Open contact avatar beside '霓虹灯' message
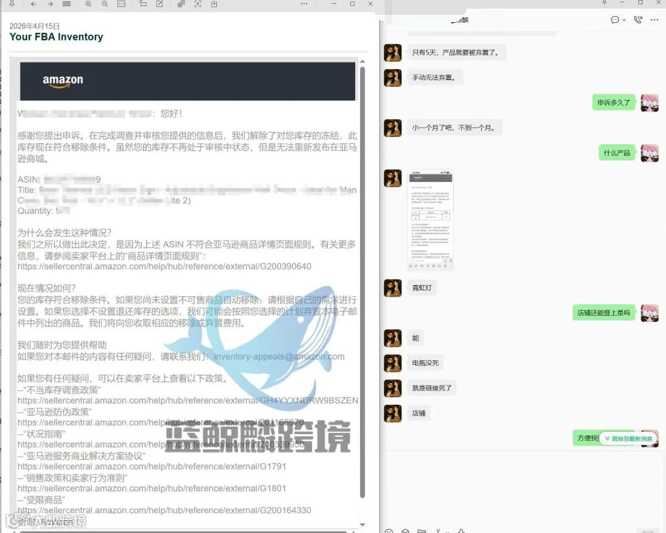The height and width of the screenshot is (533, 666). (x=393, y=288)
